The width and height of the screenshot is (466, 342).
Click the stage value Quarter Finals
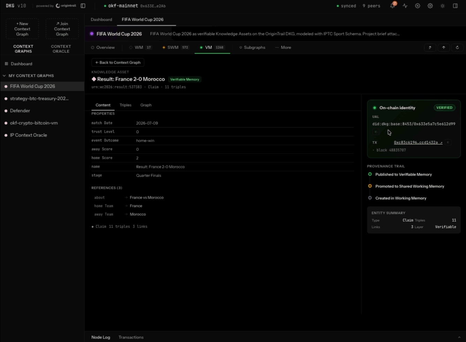pyautogui.click(x=149, y=176)
